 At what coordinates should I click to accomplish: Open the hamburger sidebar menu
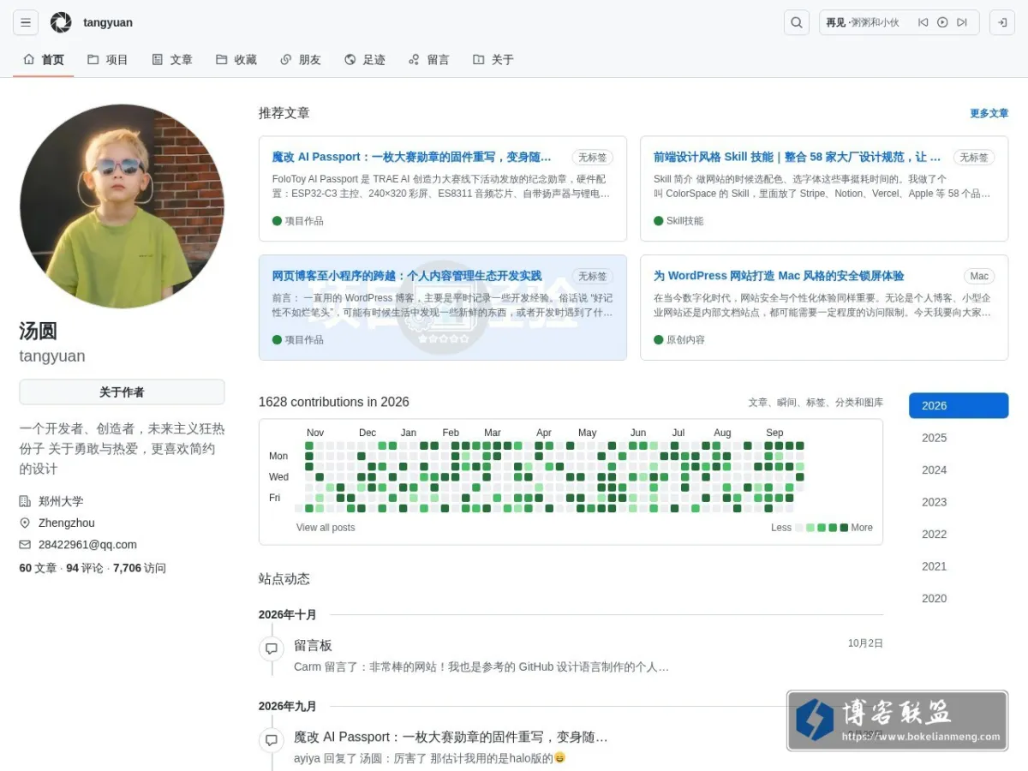pos(26,22)
